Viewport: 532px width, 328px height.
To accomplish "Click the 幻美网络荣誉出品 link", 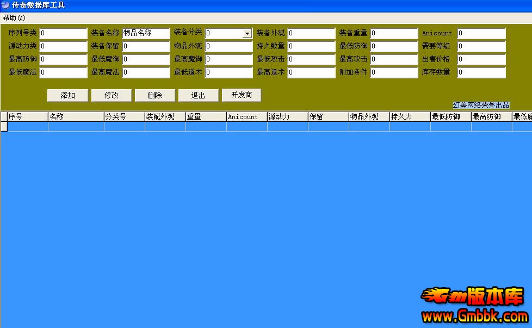I will coord(481,106).
